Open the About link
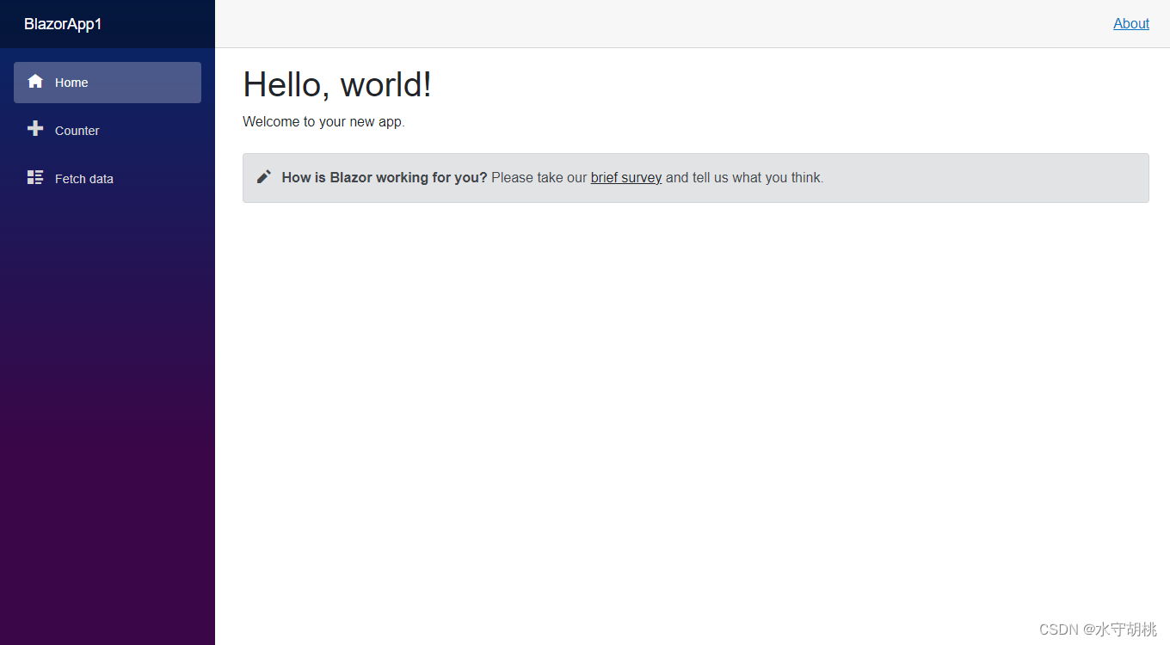Viewport: 1170px width, 645px height. (x=1130, y=23)
